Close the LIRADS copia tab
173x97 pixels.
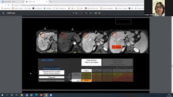tap(47, 2)
